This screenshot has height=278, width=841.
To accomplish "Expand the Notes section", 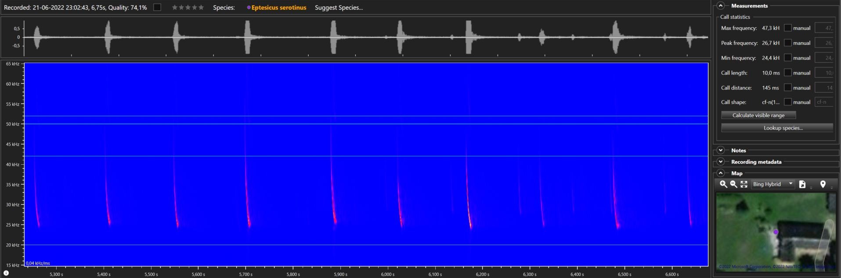I will [x=721, y=150].
